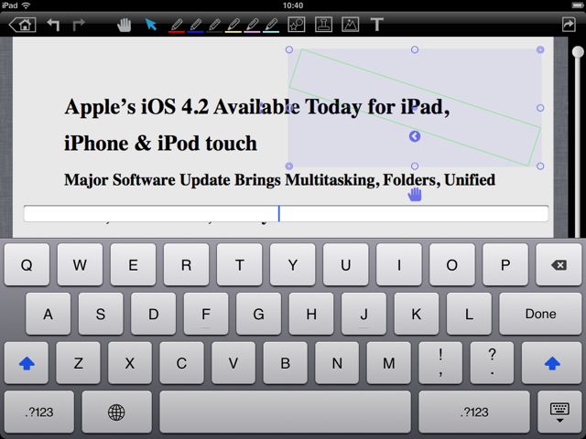
Task: Click the top-middle selection resize handle
Action: pyautogui.click(x=415, y=49)
